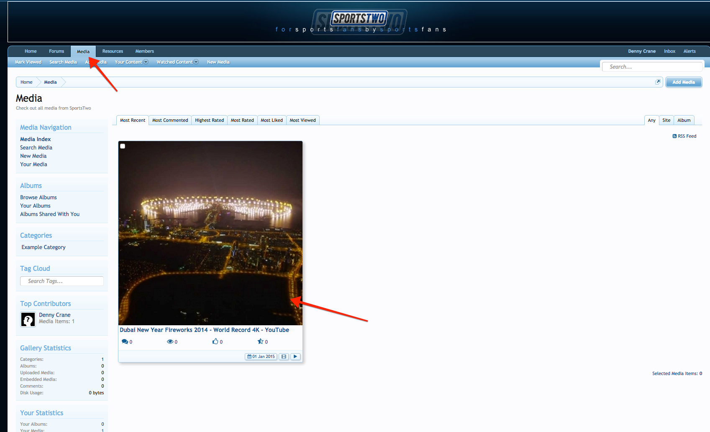Click the comments speech bubble icon
Image resolution: width=710 pixels, height=432 pixels.
click(x=125, y=342)
